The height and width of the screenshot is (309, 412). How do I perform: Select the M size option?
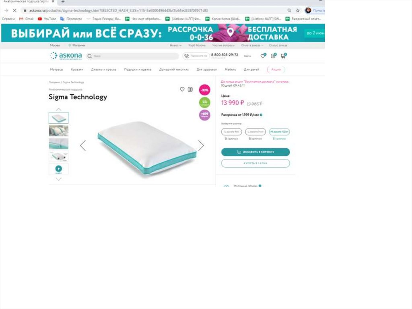tap(279, 132)
